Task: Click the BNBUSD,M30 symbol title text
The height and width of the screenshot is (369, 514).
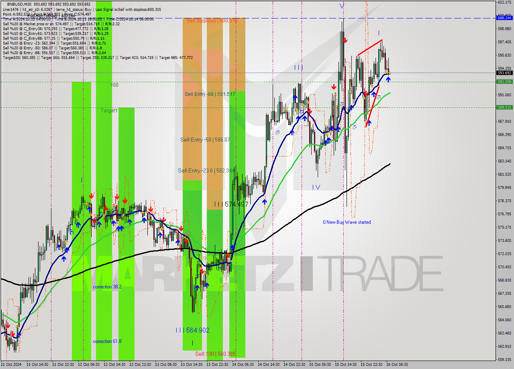Action: point(19,4)
